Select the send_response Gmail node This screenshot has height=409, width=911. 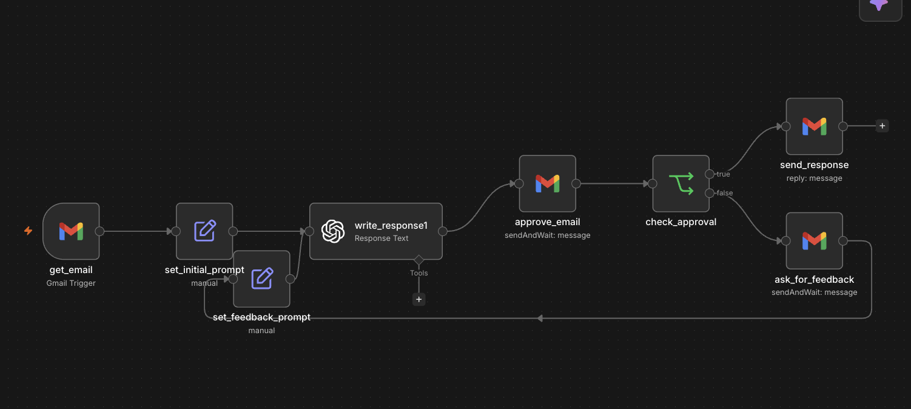[x=815, y=126]
